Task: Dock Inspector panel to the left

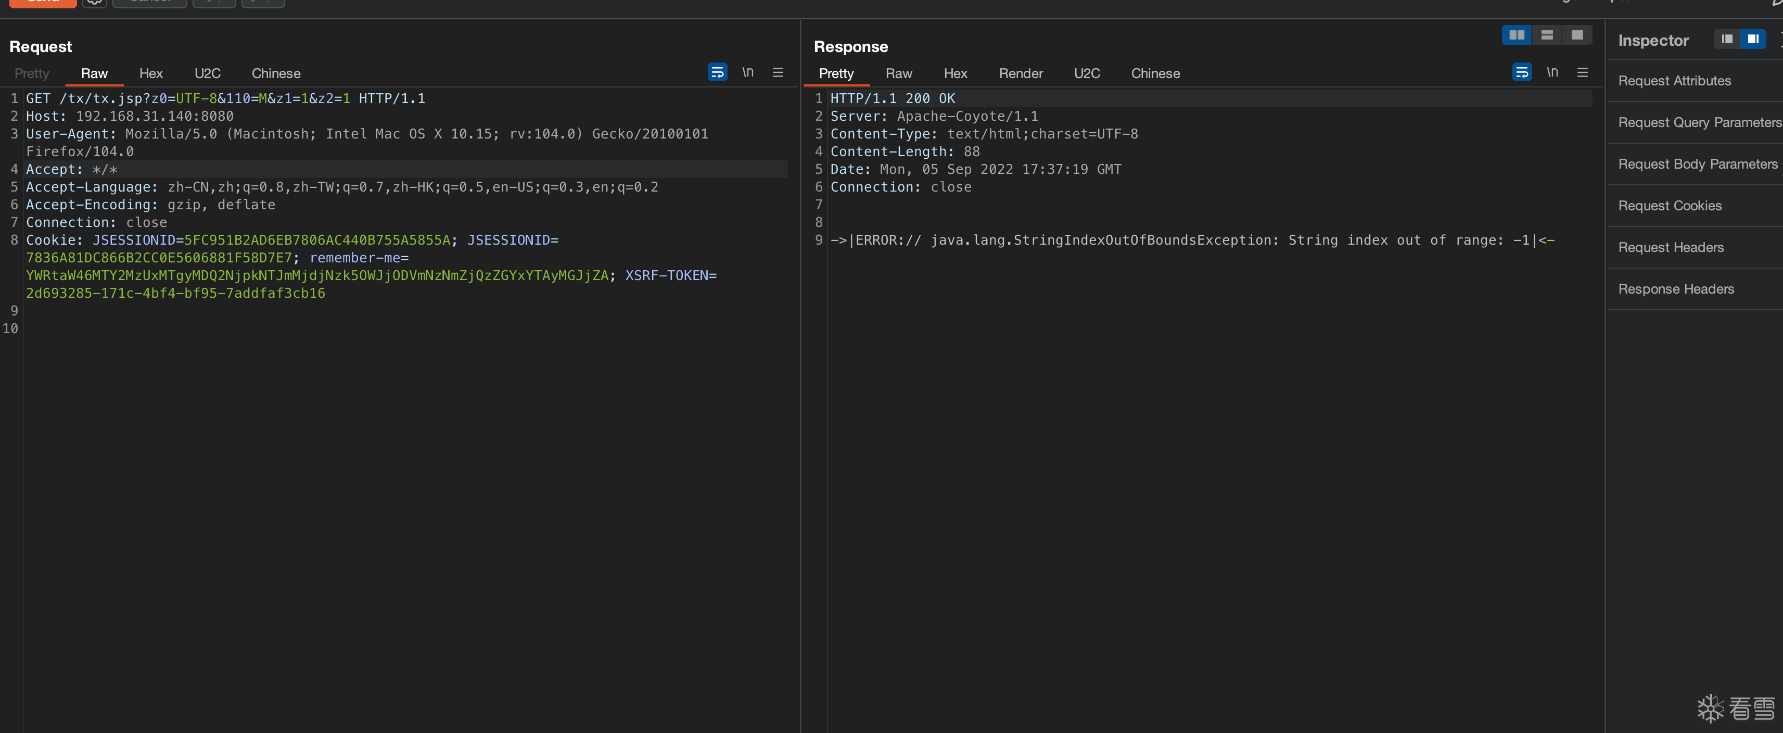Action: click(1727, 39)
